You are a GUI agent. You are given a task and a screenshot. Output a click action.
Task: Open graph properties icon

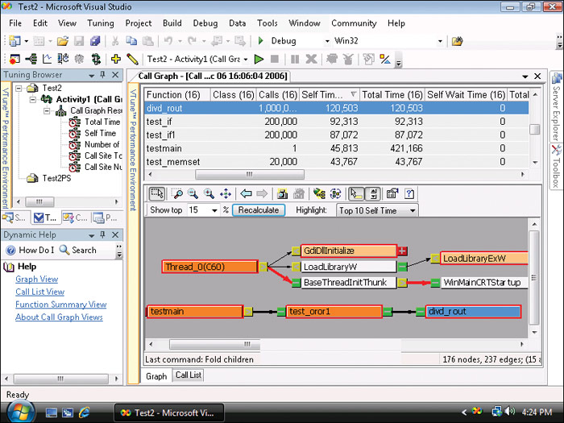tap(392, 194)
